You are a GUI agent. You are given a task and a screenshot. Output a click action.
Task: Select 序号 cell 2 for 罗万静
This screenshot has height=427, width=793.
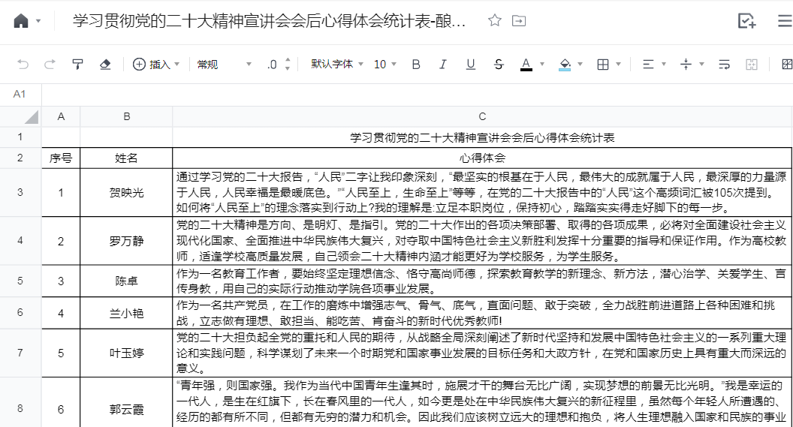(x=61, y=241)
